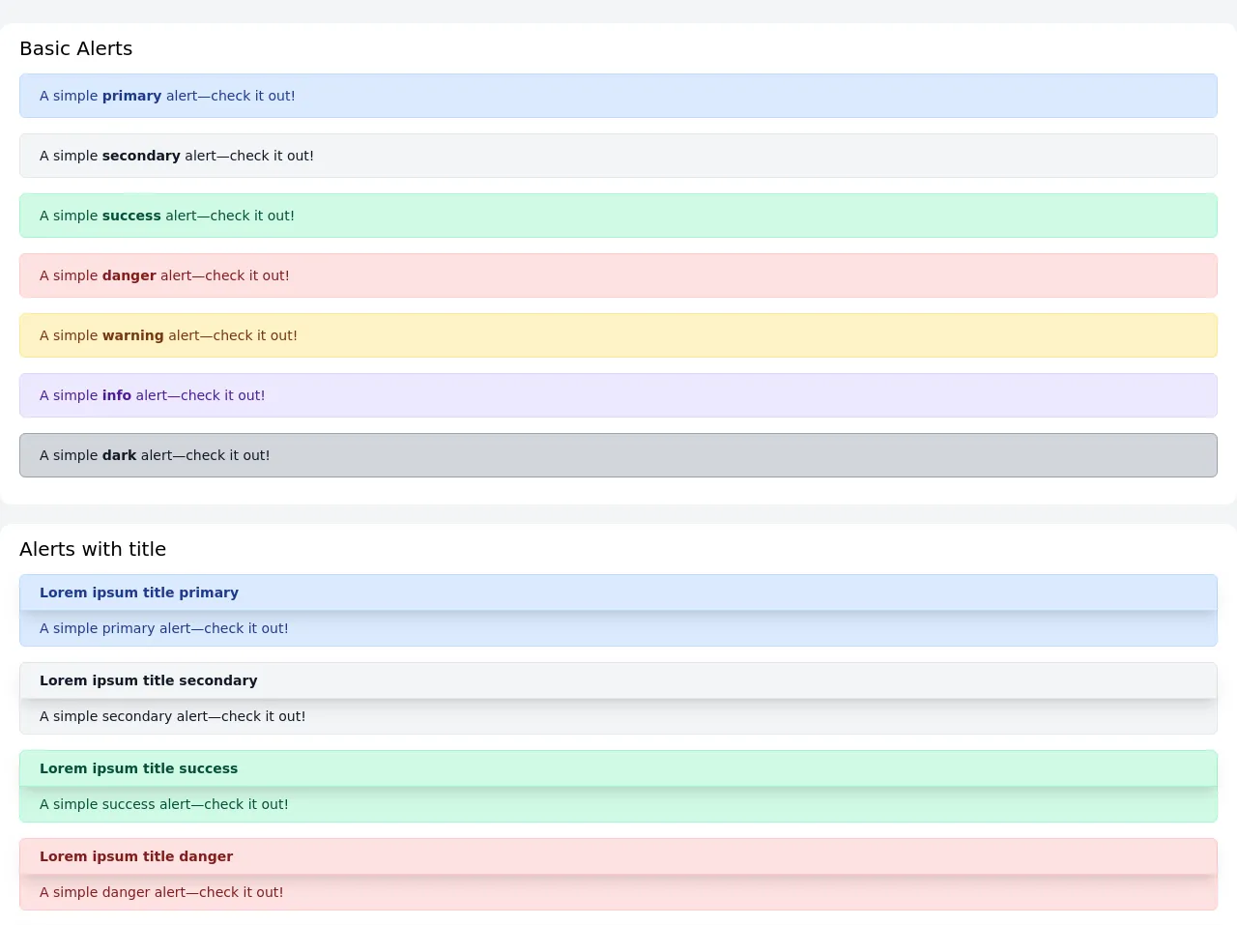The width and height of the screenshot is (1237, 925).
Task: Select the success alert body text under title
Action: [164, 804]
